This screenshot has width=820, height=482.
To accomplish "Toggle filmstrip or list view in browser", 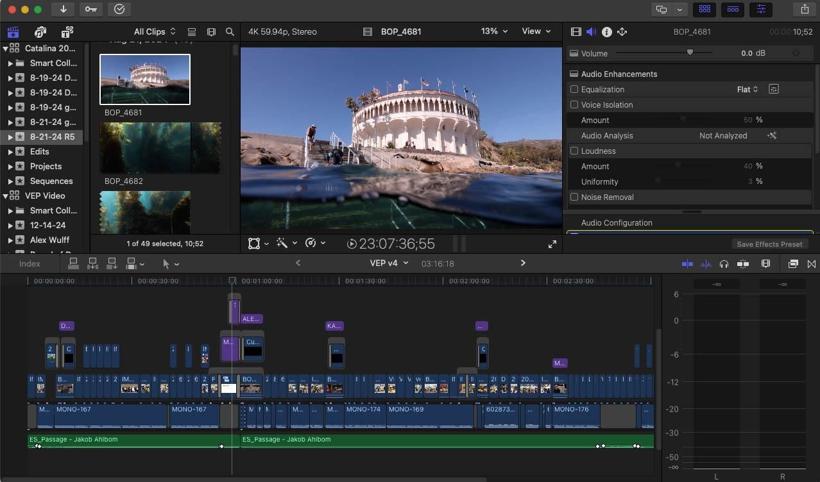I will [192, 31].
